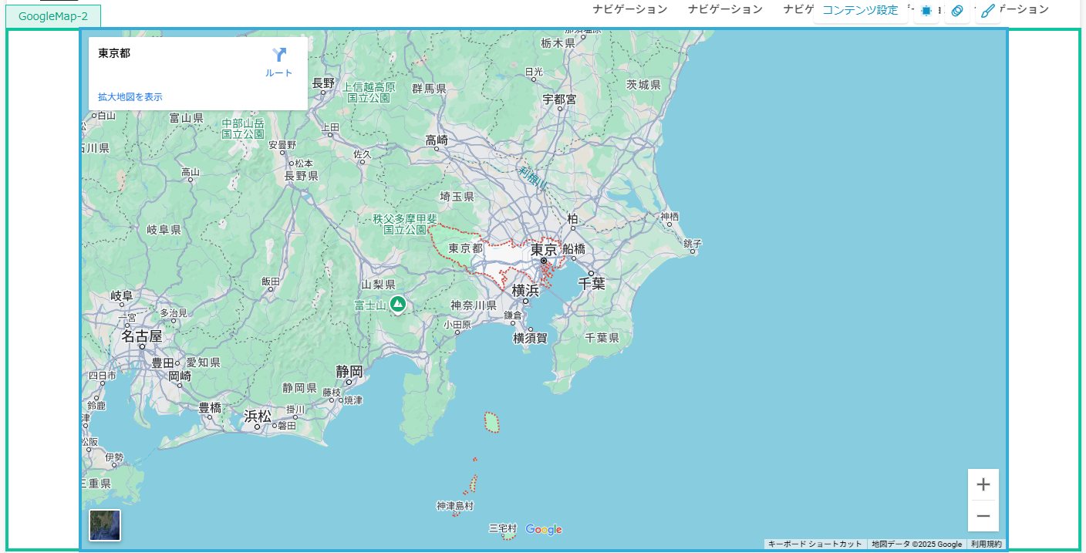Image resolution: width=1086 pixels, height=553 pixels.
Task: Click the overlapping rings link icon
Action: click(957, 11)
